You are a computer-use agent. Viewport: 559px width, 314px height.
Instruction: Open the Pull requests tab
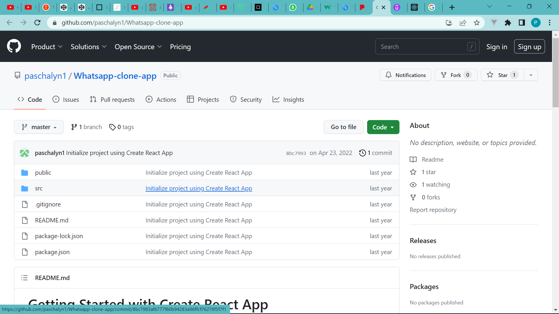(x=112, y=99)
